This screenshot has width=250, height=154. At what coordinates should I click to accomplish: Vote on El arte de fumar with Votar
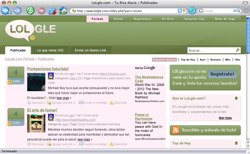16,123
